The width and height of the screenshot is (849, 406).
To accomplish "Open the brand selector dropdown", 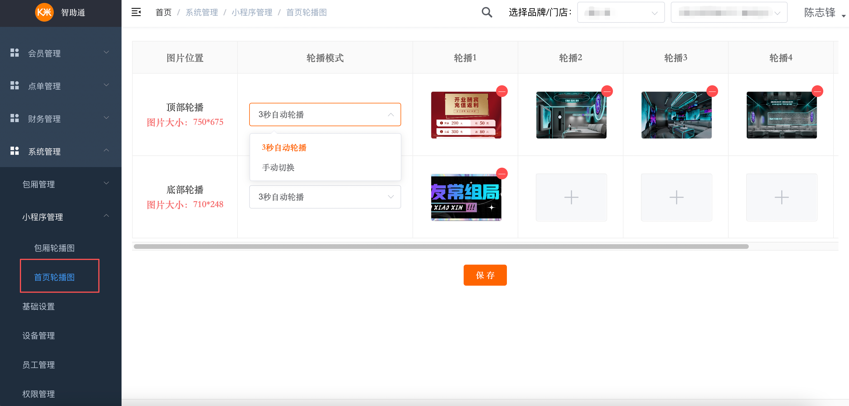I will tap(621, 12).
